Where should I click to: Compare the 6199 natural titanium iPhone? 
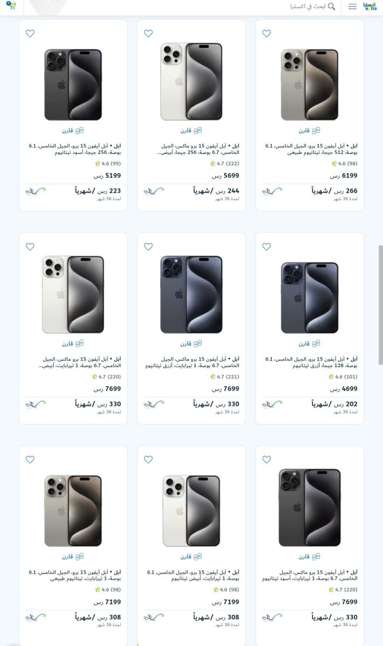pos(309,130)
